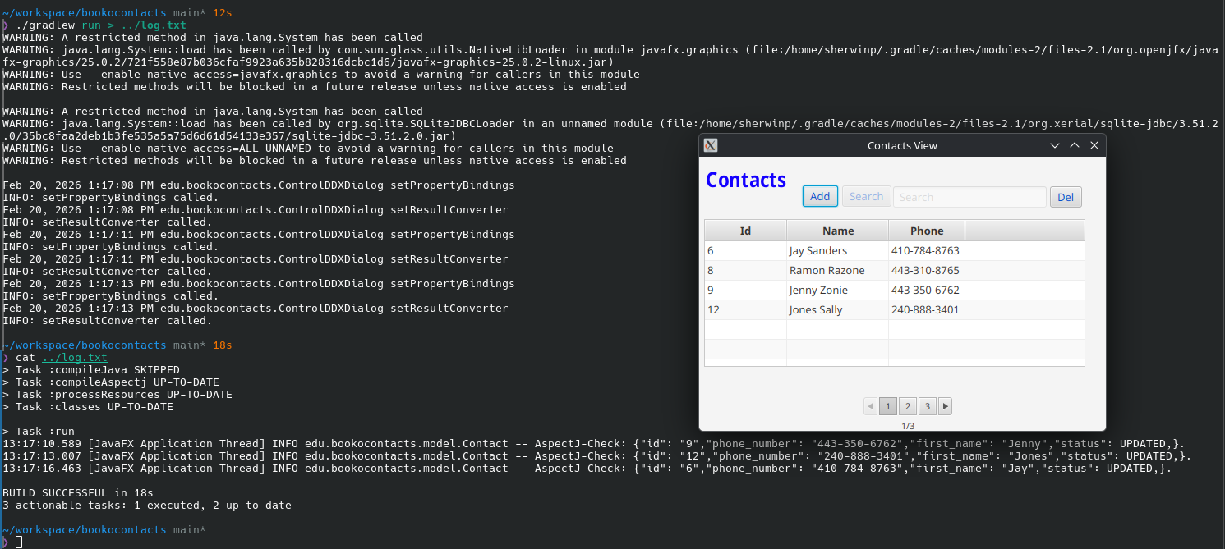Click the 1/3 page indicator label
Screen dimensions: 1225x549
(908, 426)
